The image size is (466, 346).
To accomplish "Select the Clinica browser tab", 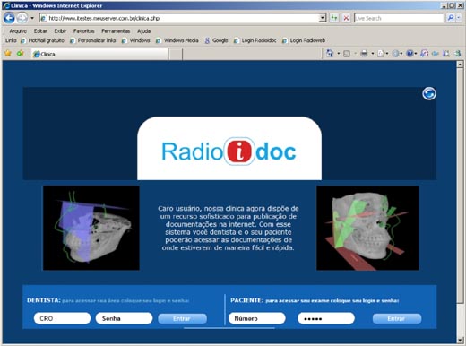I will pos(99,54).
